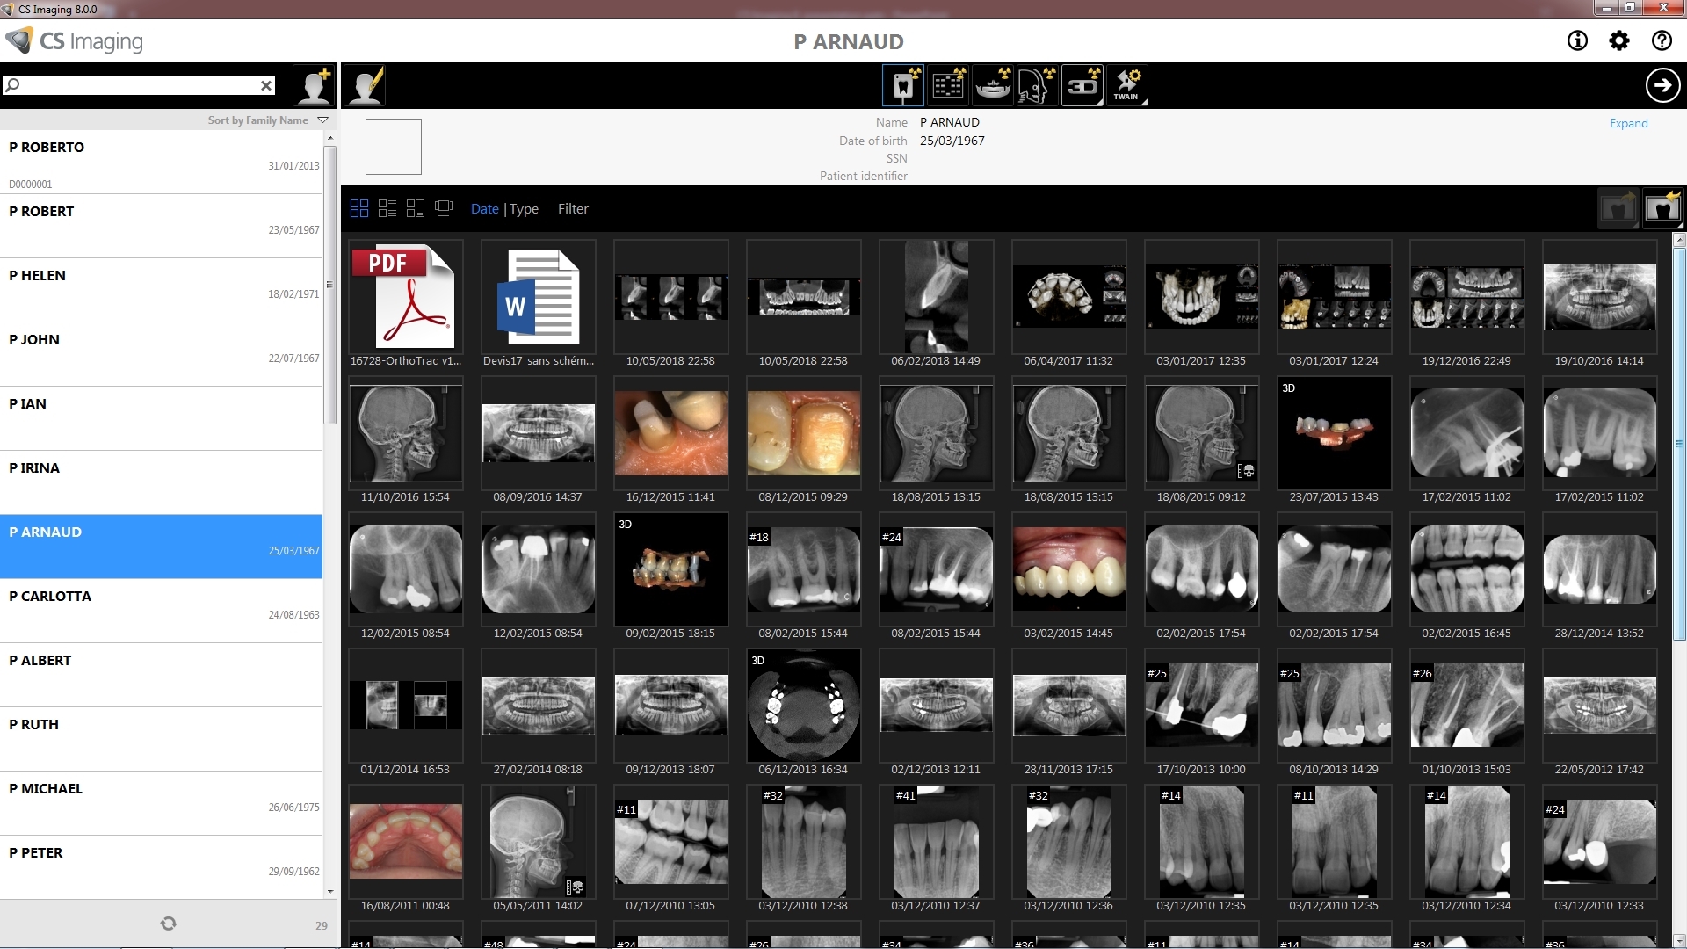Image resolution: width=1687 pixels, height=949 pixels.
Task: Select patient P IRINA
Action: click(x=162, y=482)
